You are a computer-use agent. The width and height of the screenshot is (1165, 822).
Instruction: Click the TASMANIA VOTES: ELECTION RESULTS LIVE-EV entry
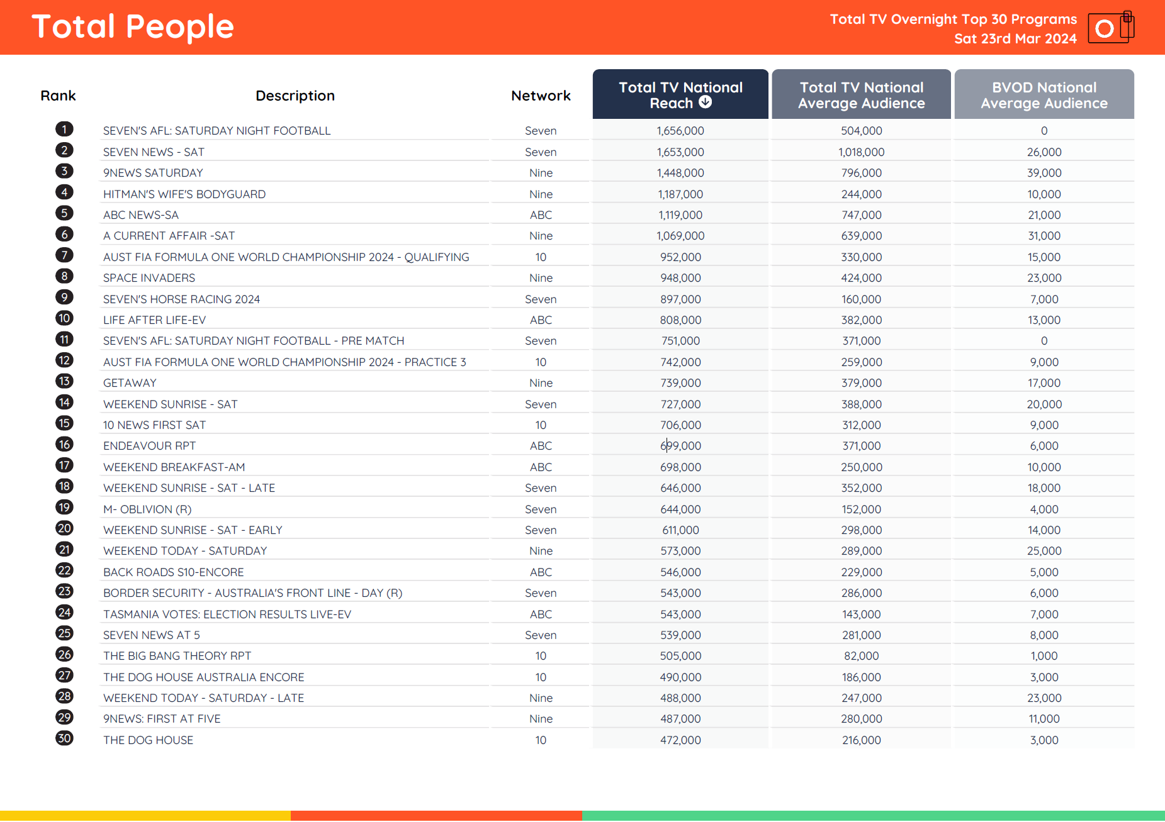(227, 614)
